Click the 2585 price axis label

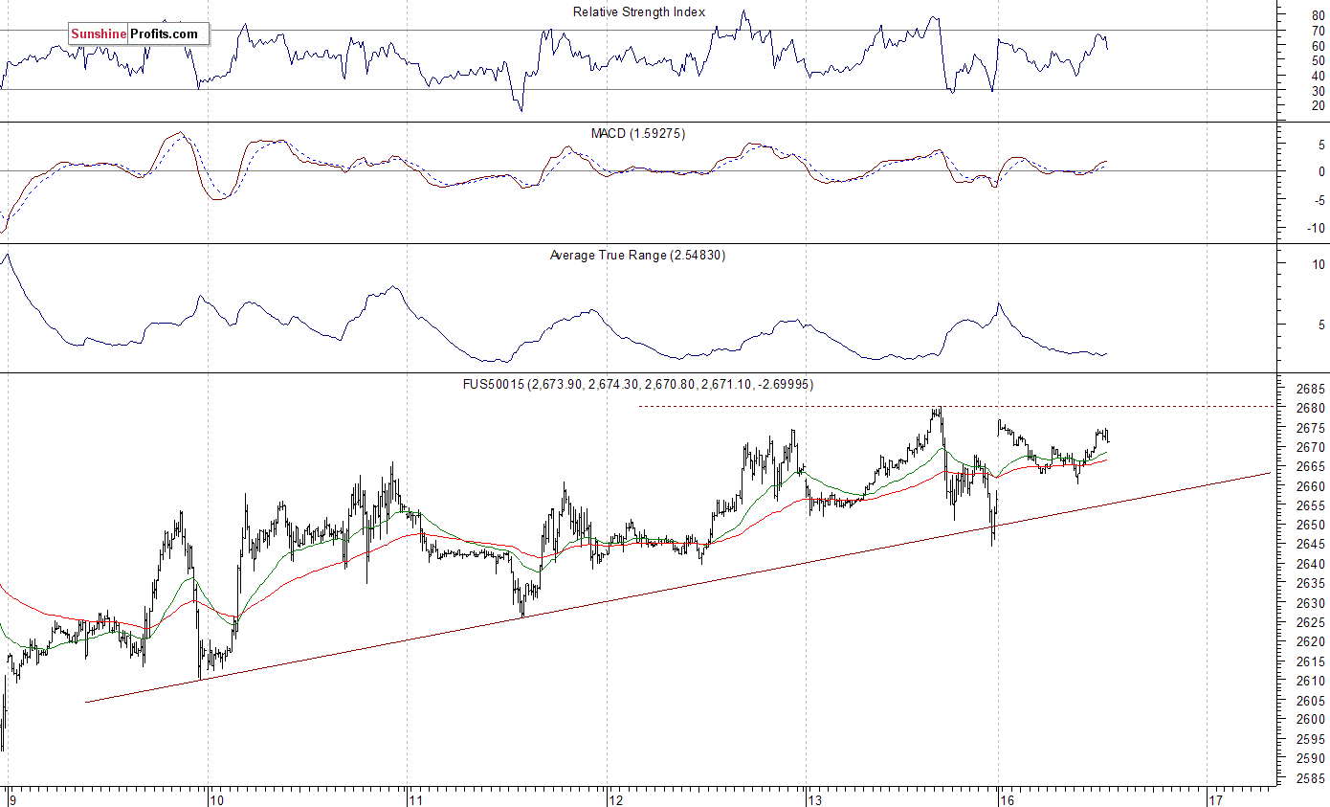pyautogui.click(x=1313, y=779)
